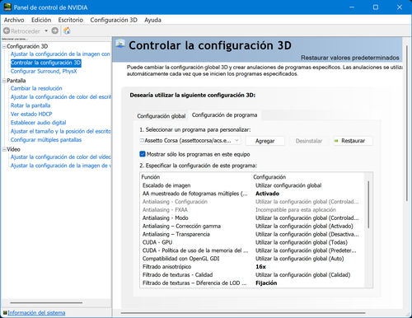Select CUDA - Política de uso de memoria row
Screen dimensions: 412x318
point(252,250)
